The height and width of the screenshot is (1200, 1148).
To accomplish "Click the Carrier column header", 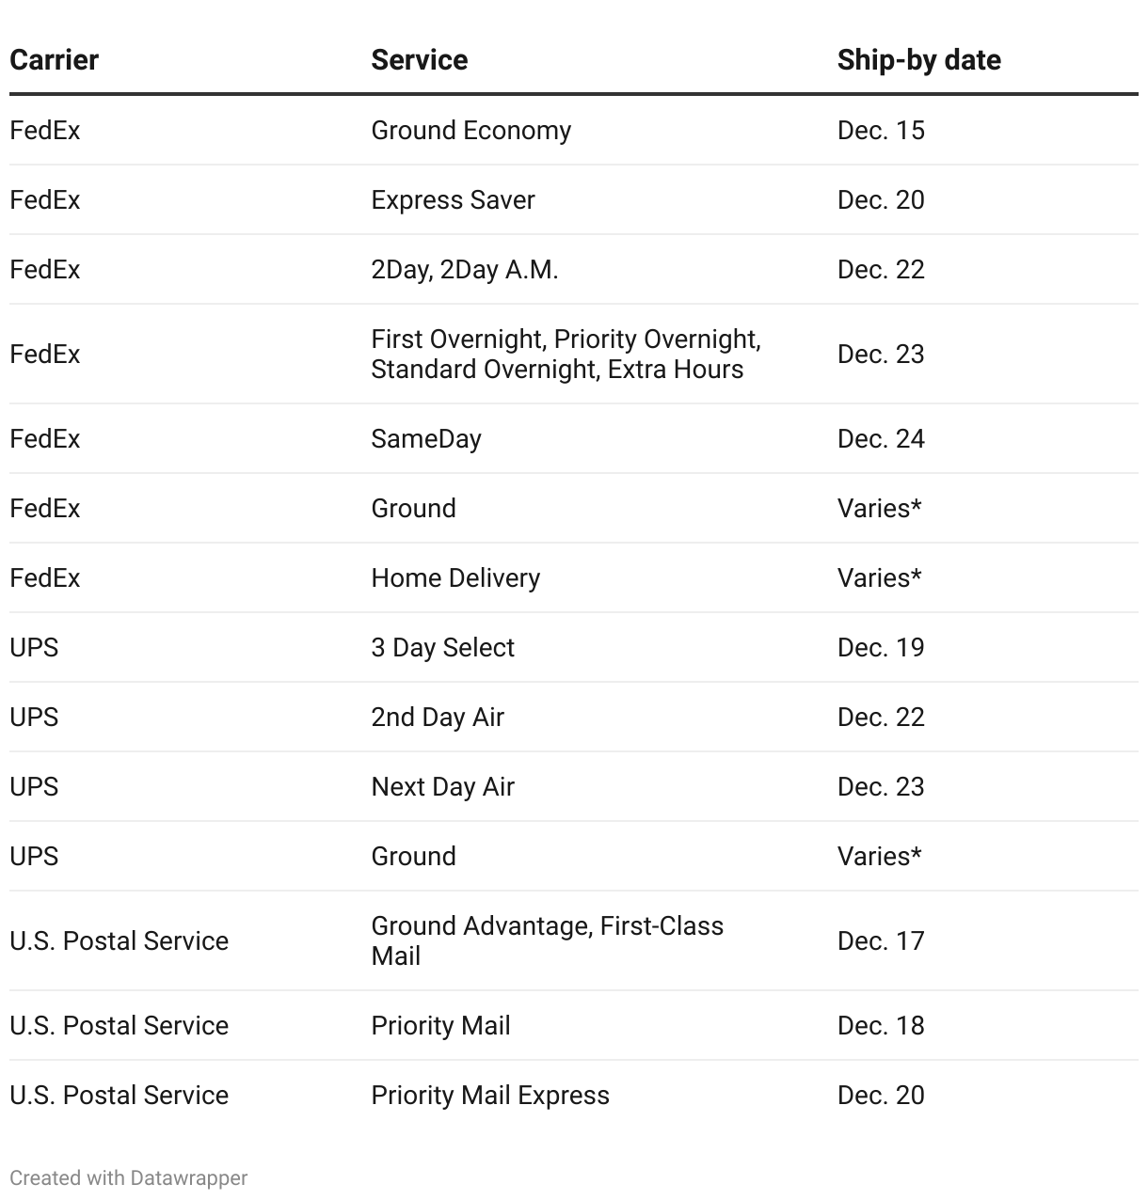I will (54, 60).
